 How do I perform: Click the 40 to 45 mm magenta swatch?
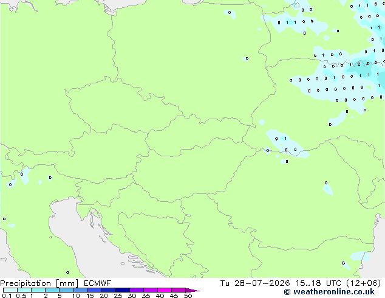coord(165,290)
